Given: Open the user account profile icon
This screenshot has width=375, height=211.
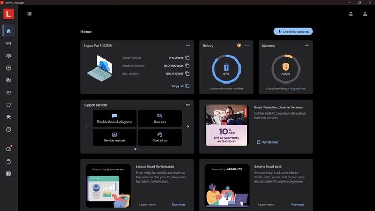Looking at the screenshot, I should click(x=365, y=14).
